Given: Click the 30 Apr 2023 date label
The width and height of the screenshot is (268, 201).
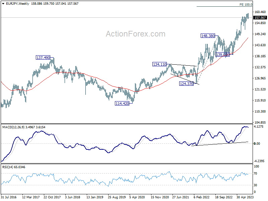Looking at the screenshot, I should click(x=245, y=197).
